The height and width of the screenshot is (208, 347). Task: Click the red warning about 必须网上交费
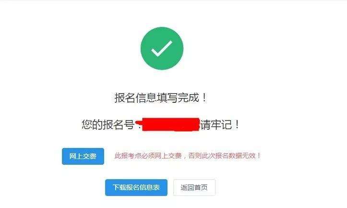188,156
